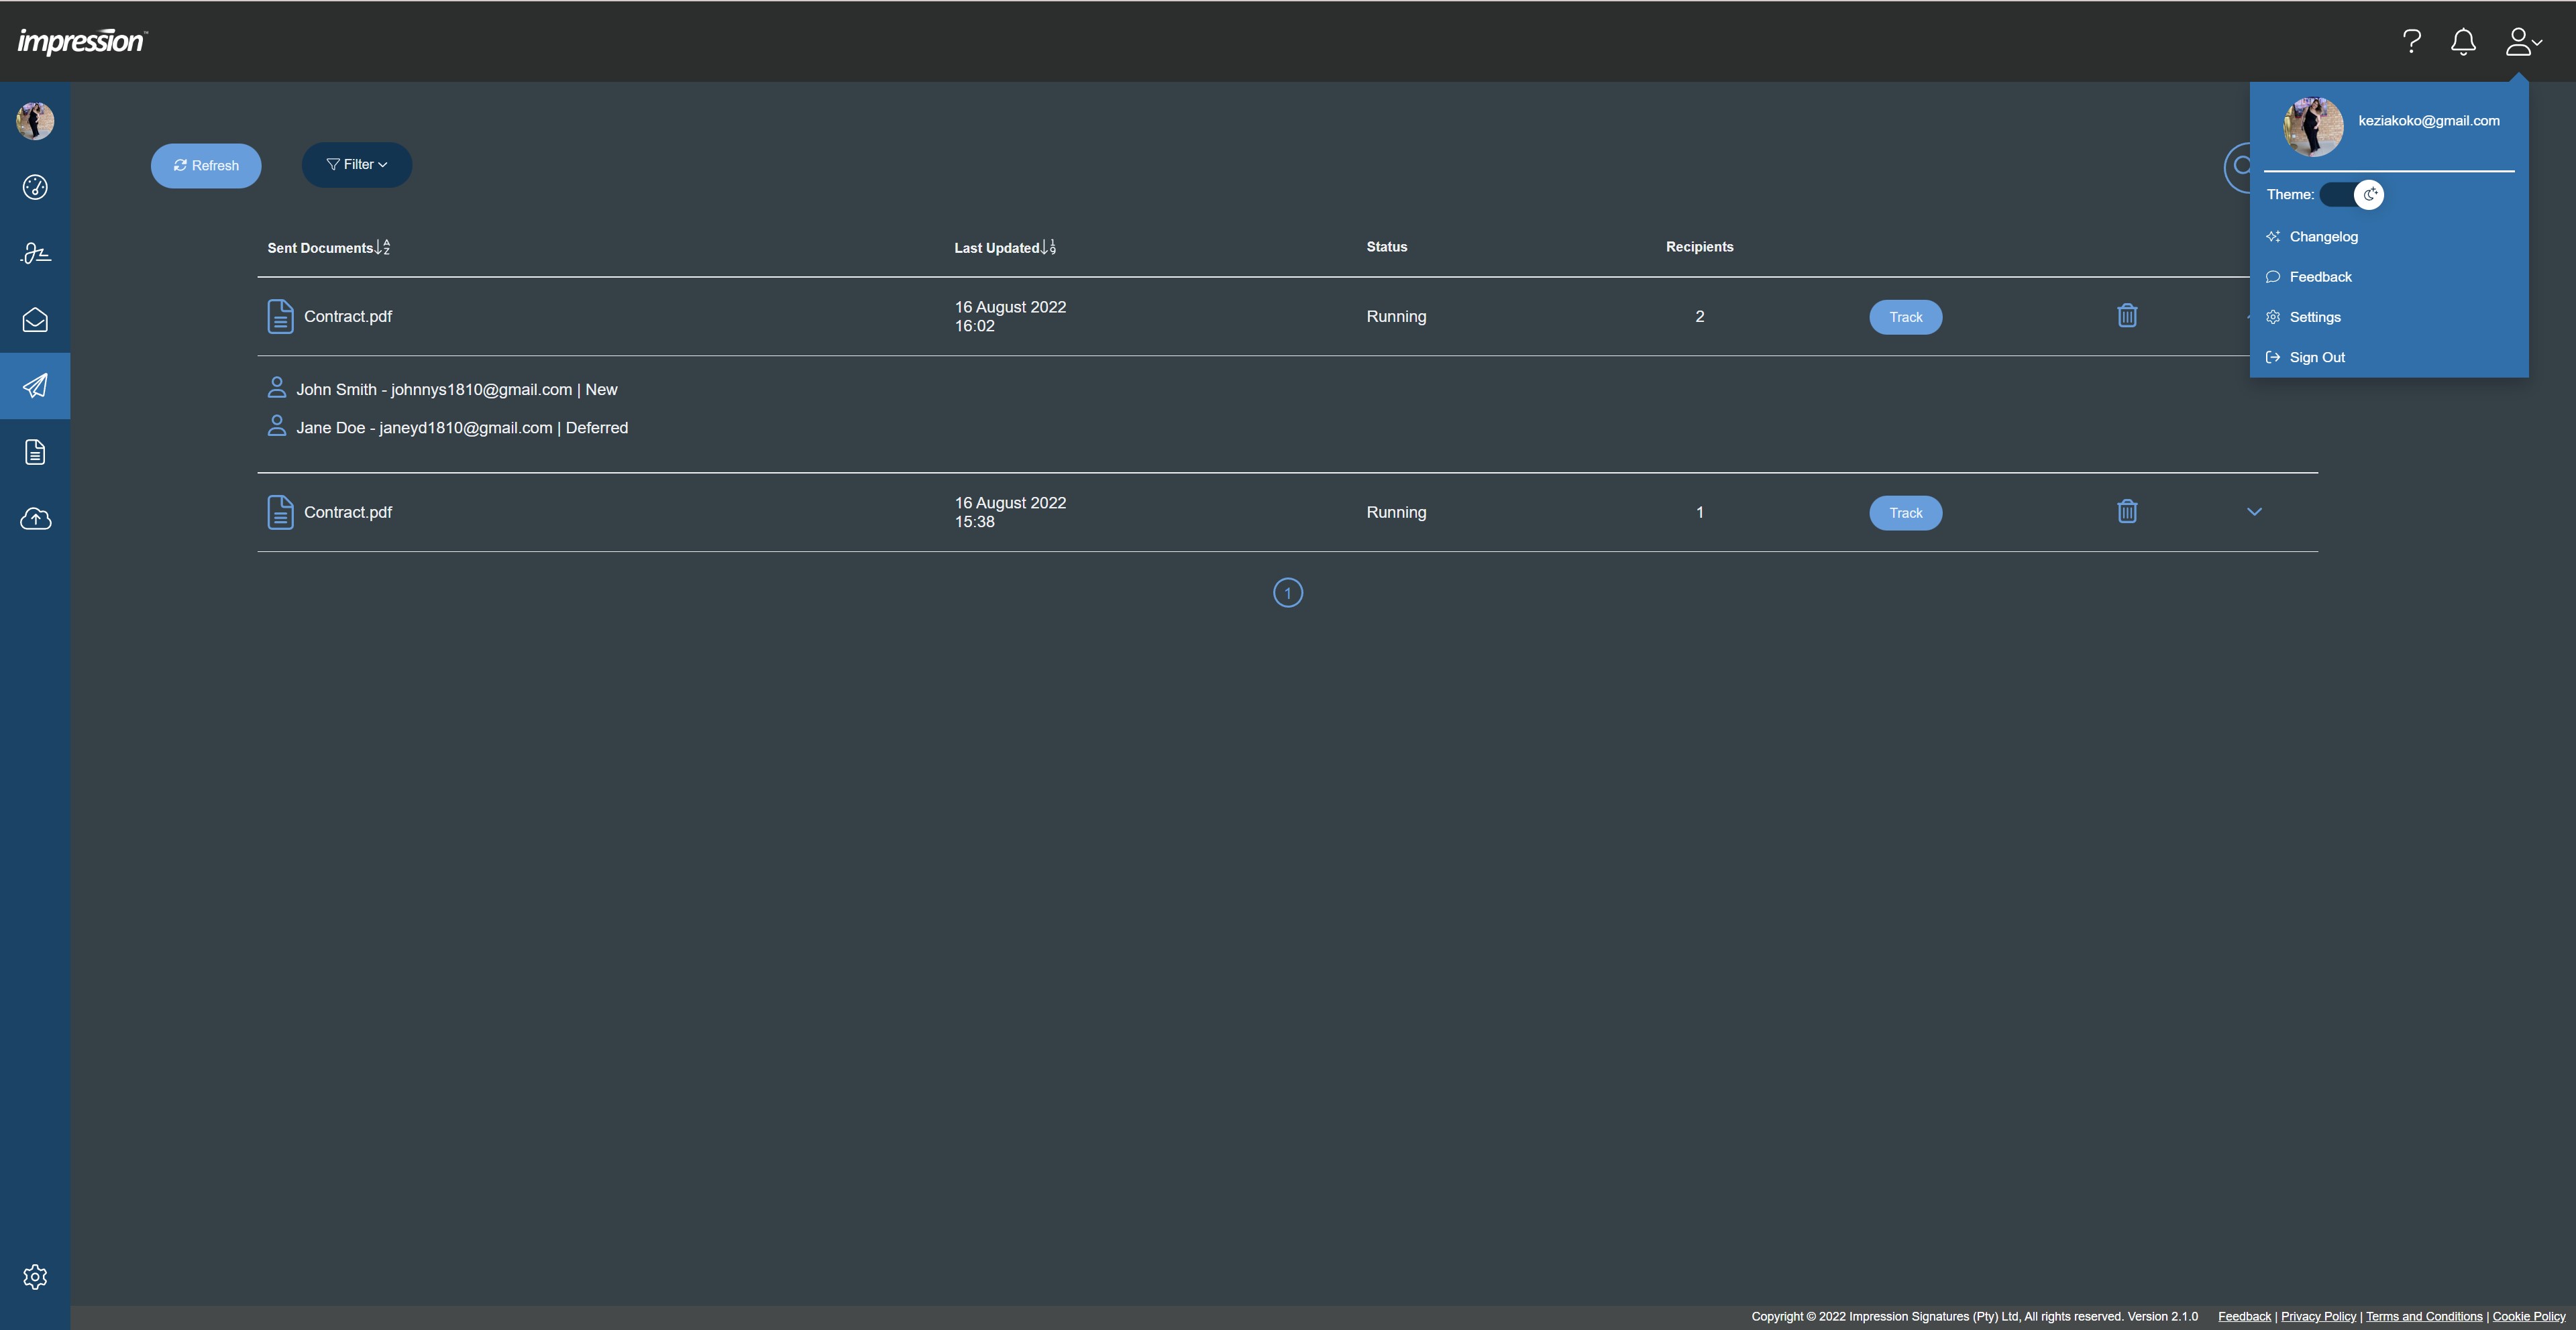
Task: Open the dashboard gauge icon in sidebar
Action: [x=35, y=187]
